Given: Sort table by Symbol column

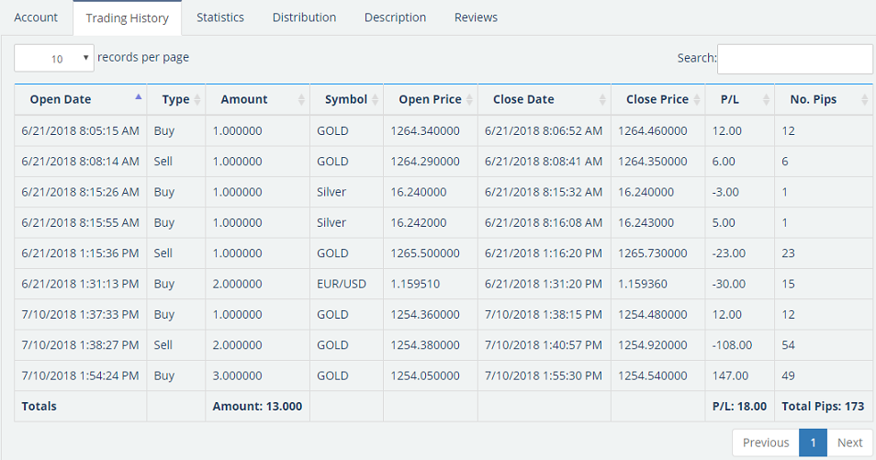Looking at the screenshot, I should (347, 99).
